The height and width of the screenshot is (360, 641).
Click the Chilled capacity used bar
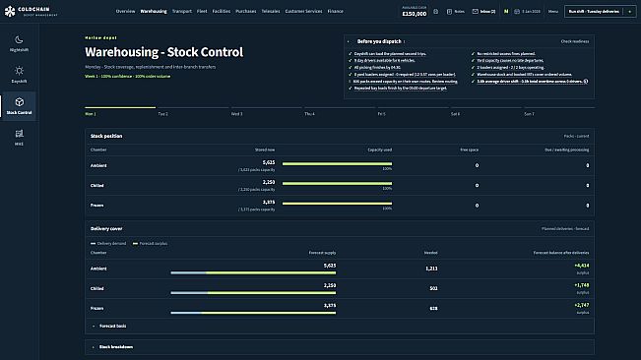tap(337, 184)
